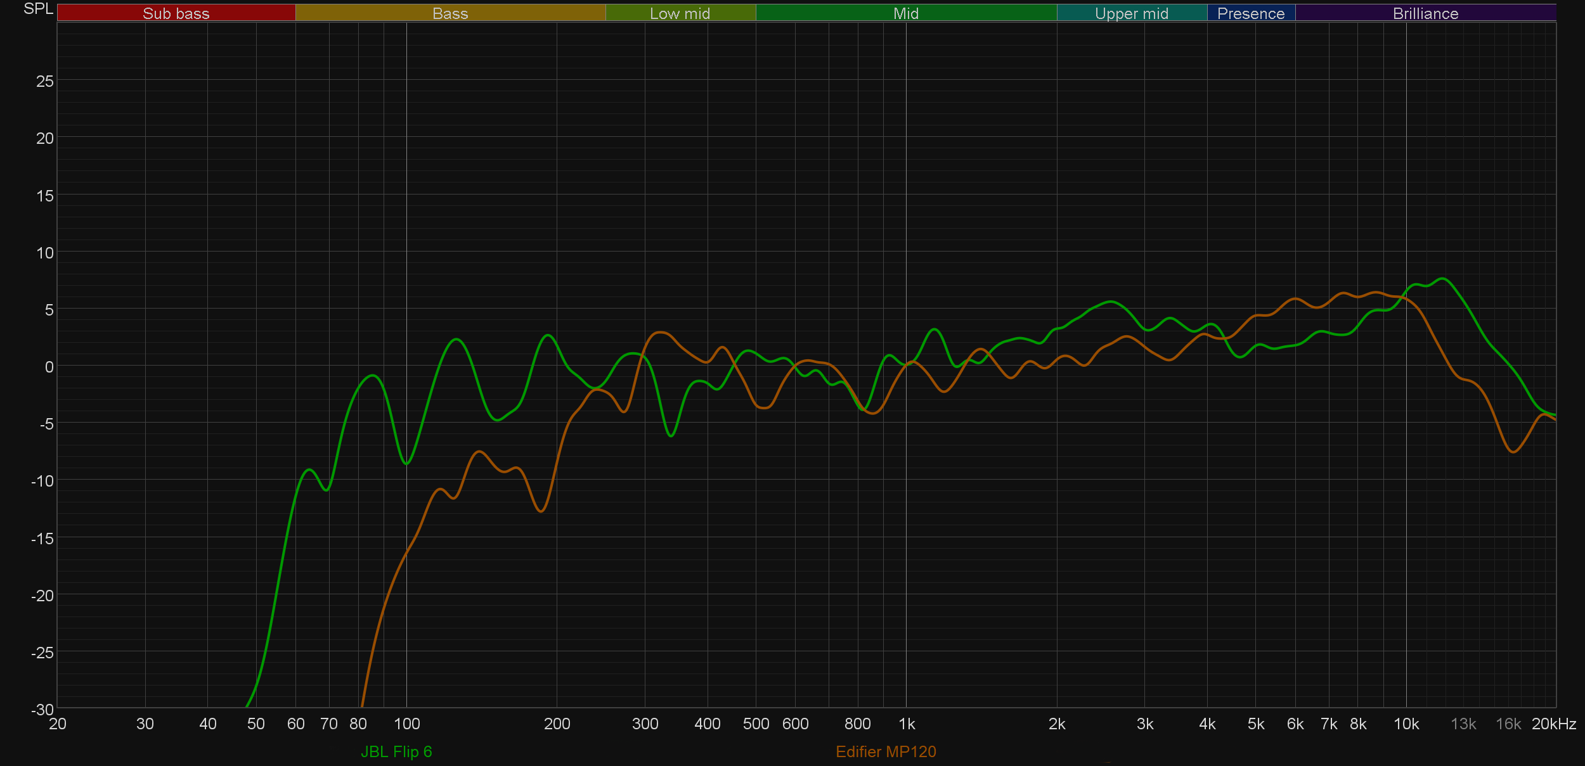
Task: Click the Bass frequency band header
Action: (x=450, y=13)
